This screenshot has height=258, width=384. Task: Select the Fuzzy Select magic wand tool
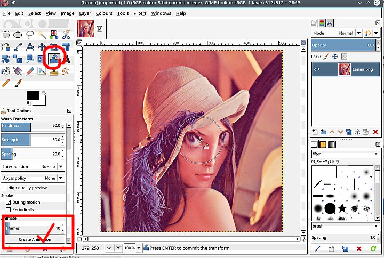(x=42, y=35)
